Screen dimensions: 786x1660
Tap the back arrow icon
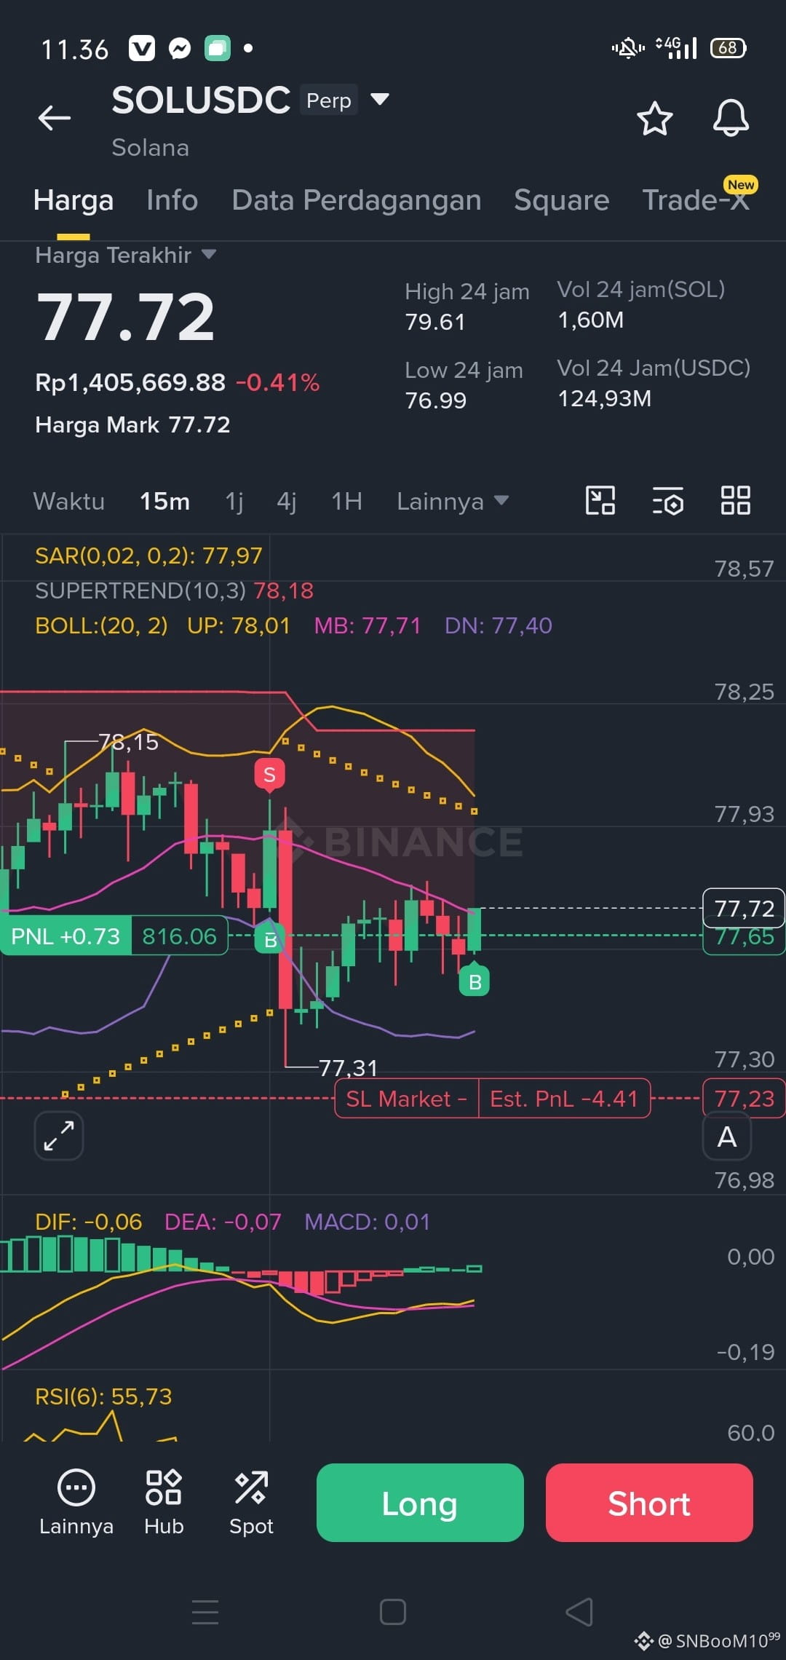click(55, 117)
